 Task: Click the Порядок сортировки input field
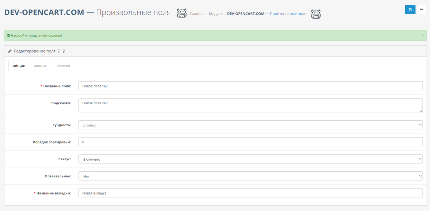point(250,142)
